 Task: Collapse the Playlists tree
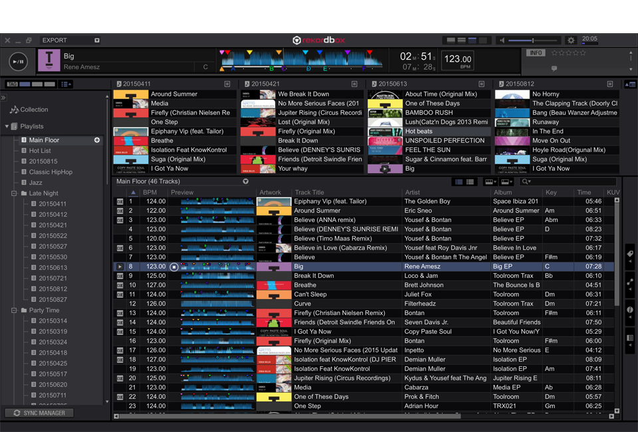[x=7, y=126]
